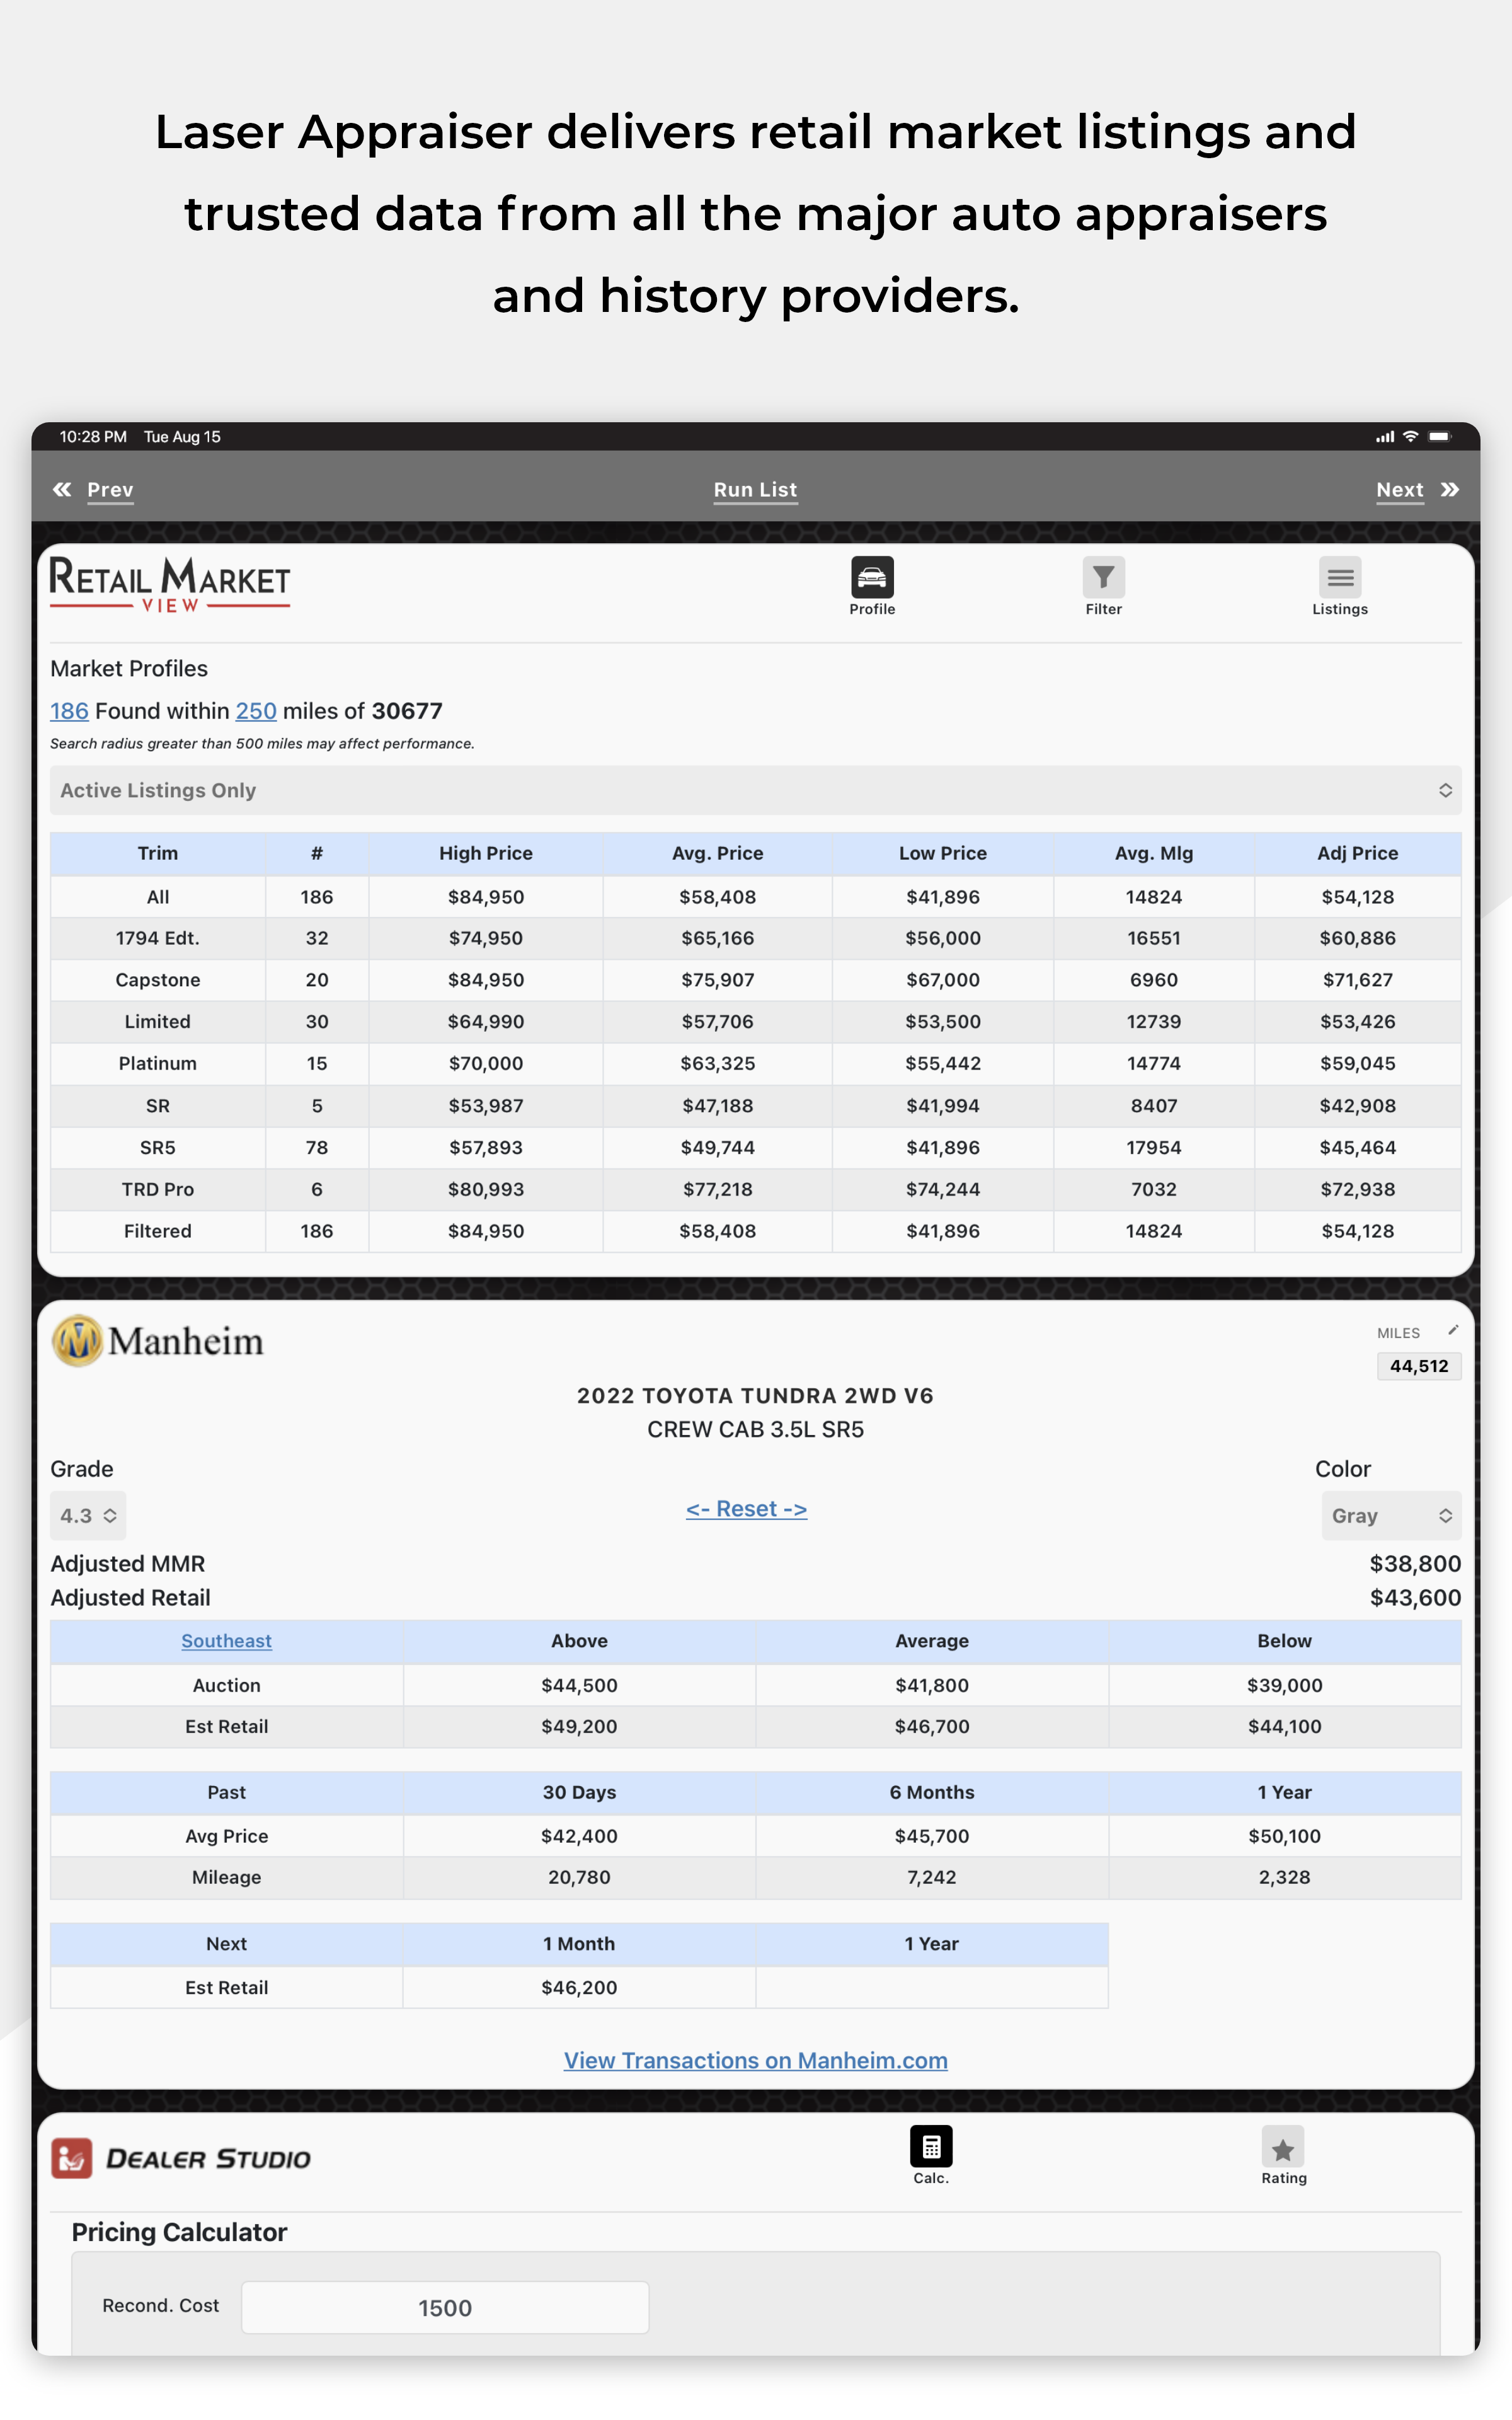Click Auction Below value $39,000
This screenshot has height=2420, width=1512.
pos(1284,1685)
